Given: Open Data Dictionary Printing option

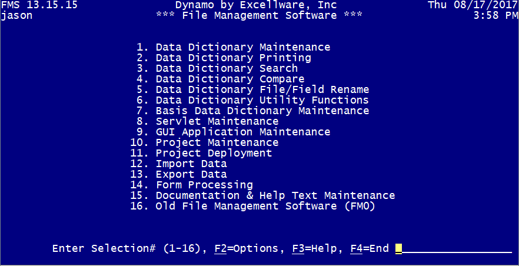Looking at the screenshot, I should click(233, 58).
